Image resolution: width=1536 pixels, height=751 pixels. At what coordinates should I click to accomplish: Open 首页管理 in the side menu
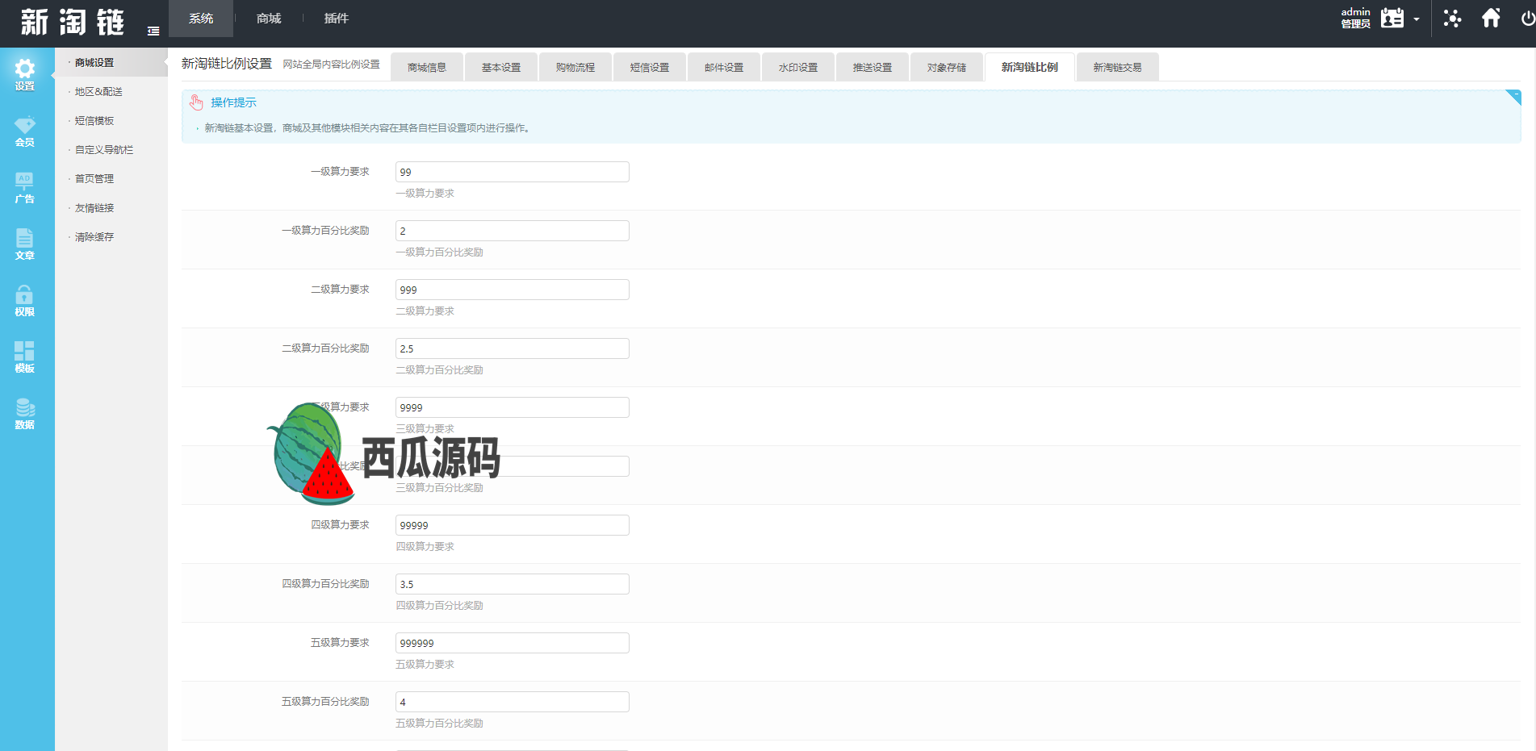coord(94,179)
